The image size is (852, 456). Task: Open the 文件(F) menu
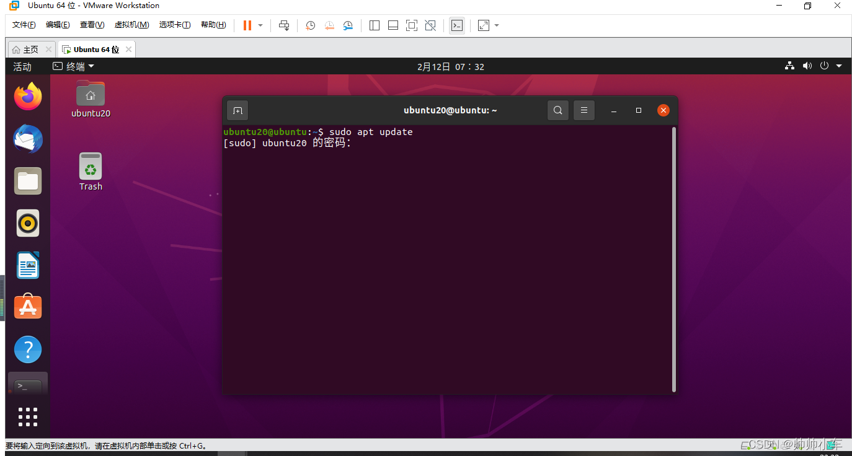click(x=24, y=25)
